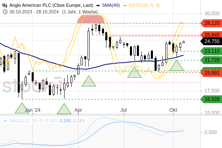Click the tall white April breakout candle

tap(89, 45)
